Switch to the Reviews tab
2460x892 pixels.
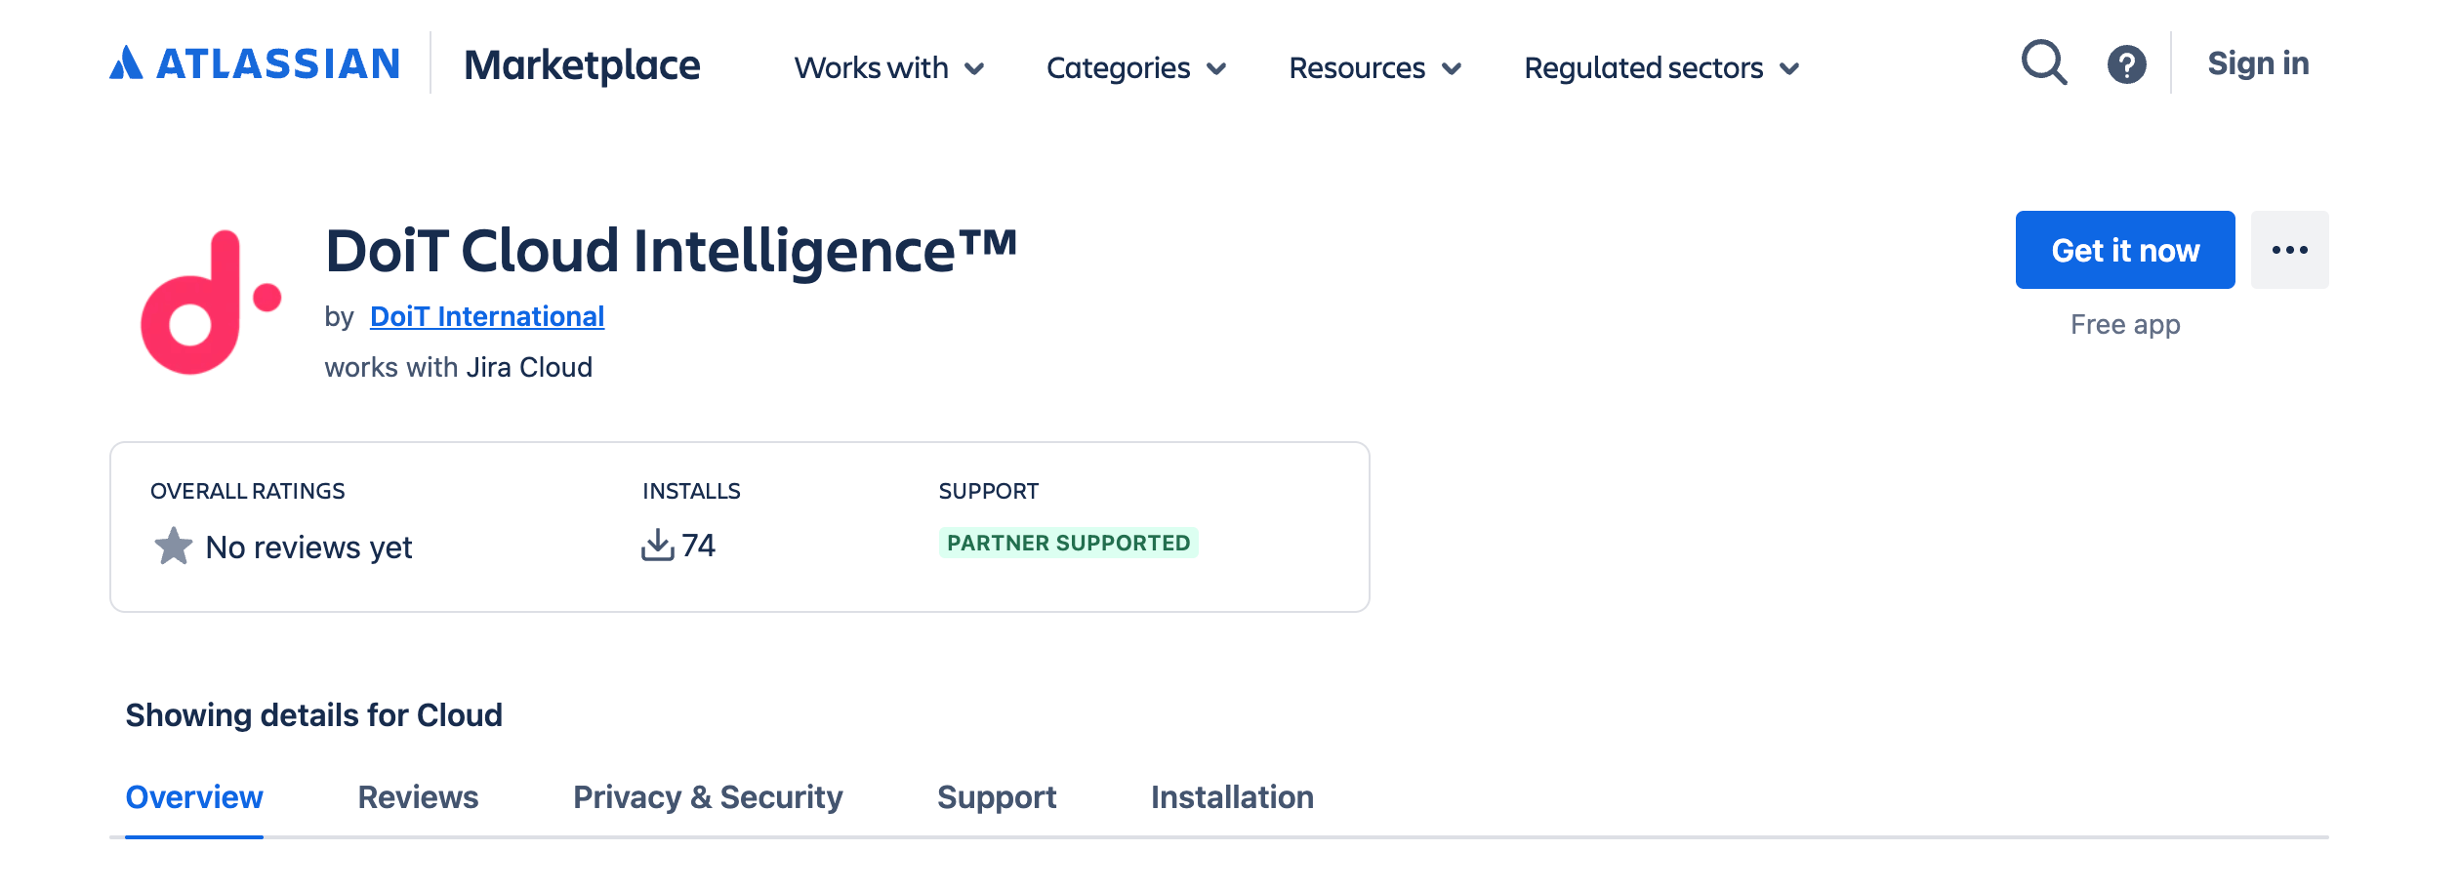418,797
